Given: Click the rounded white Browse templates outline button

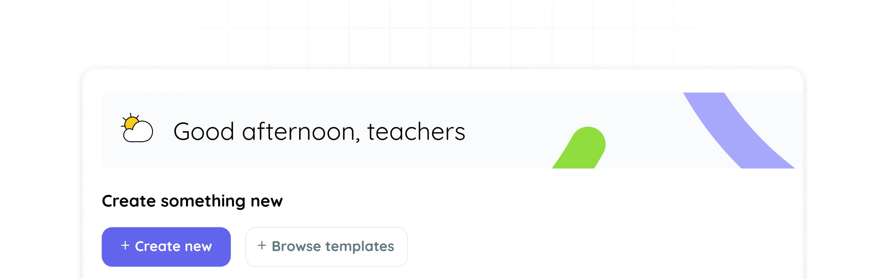Looking at the screenshot, I should pos(326,246).
